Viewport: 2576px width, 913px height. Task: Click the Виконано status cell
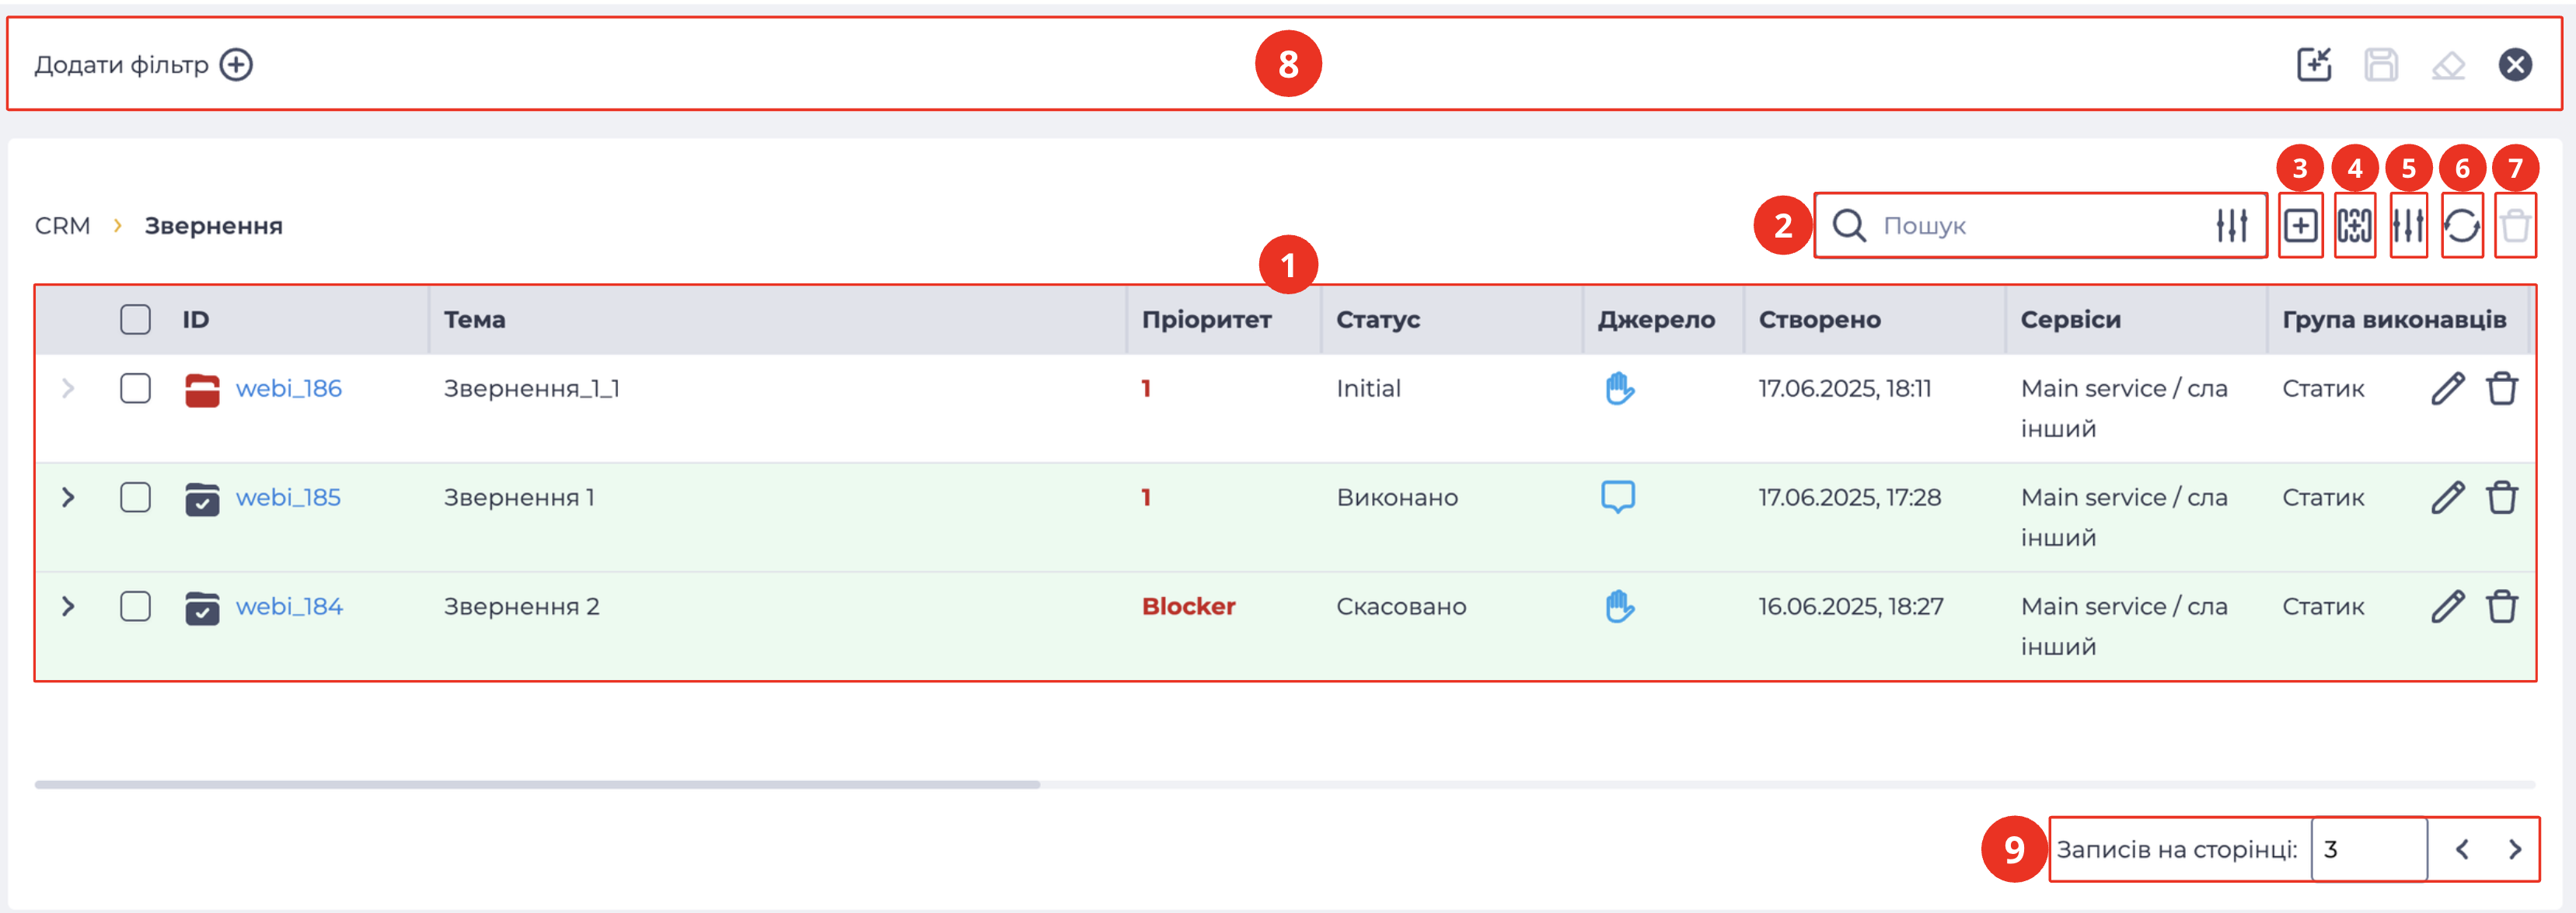1397,498
